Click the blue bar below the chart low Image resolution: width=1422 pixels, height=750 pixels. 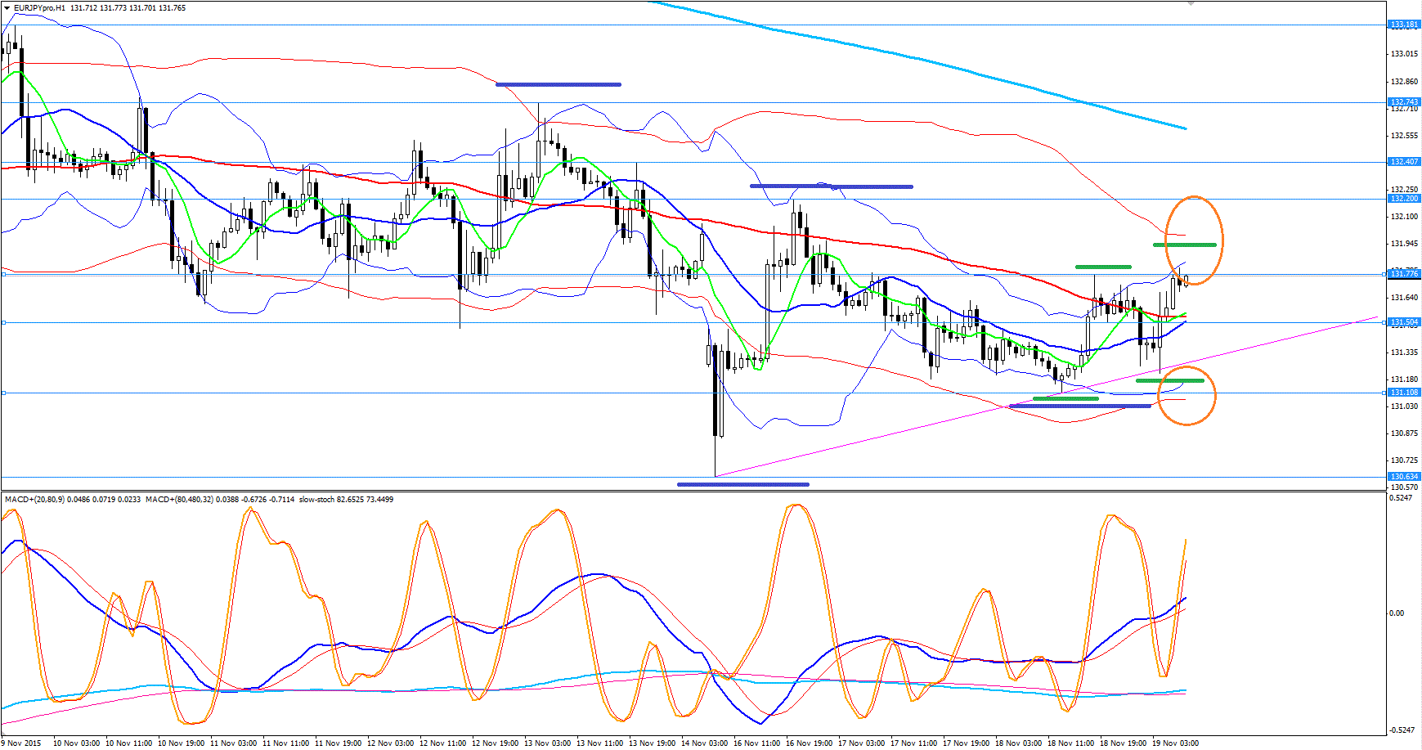[742, 484]
